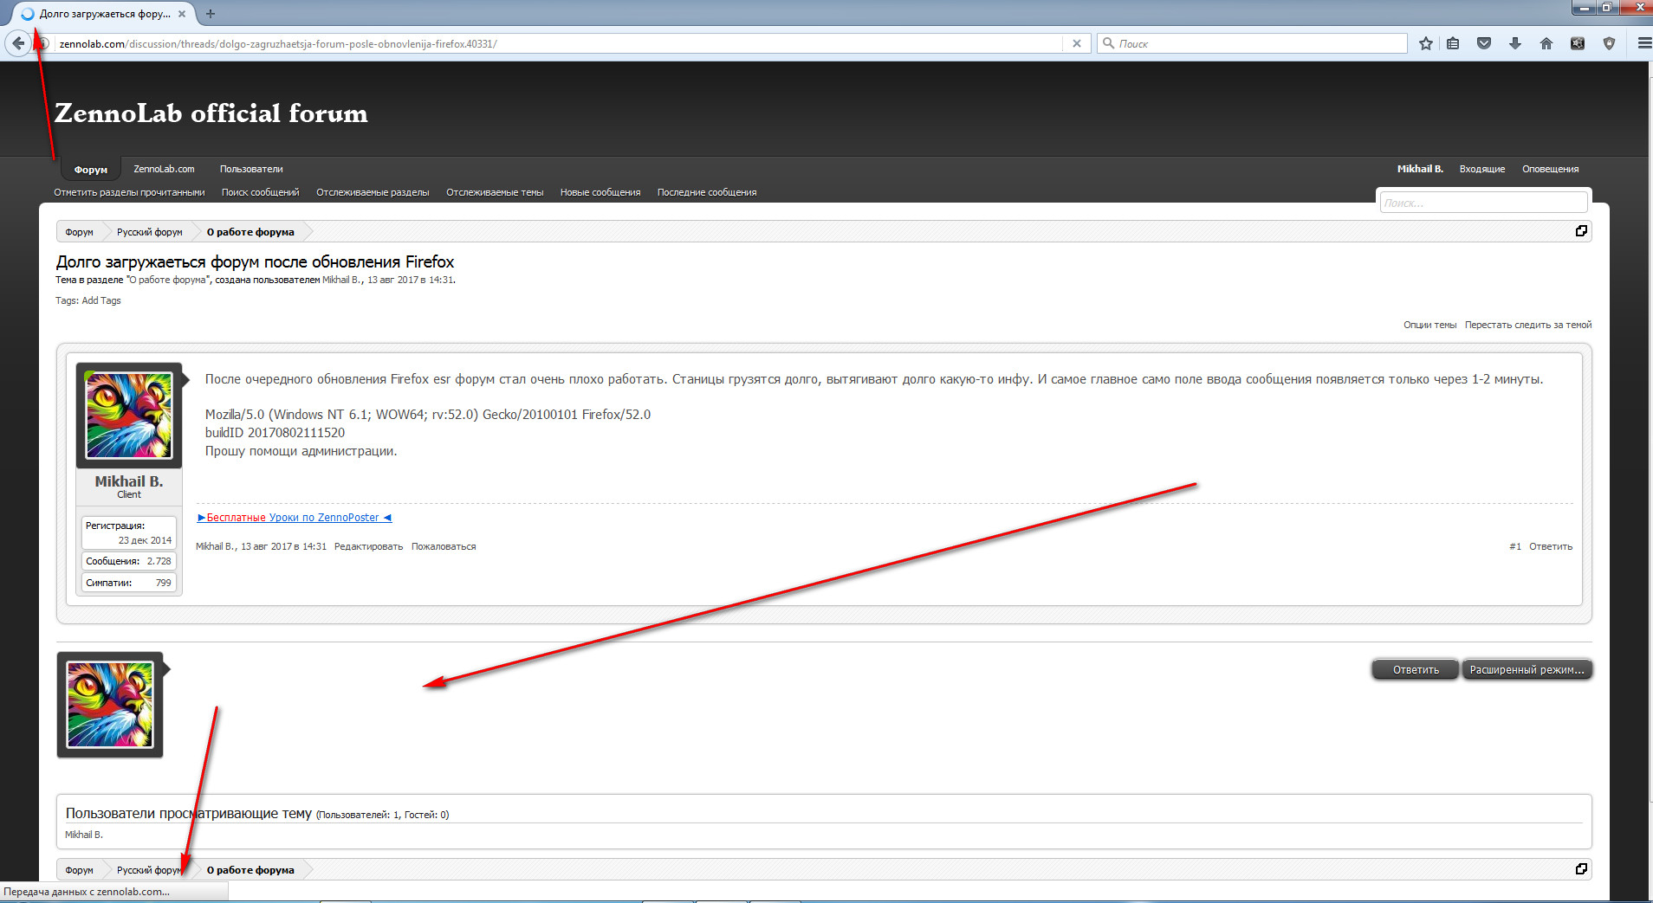Image resolution: width=1653 pixels, height=903 pixels.
Task: Open Новые сообщения link
Action: coord(600,192)
